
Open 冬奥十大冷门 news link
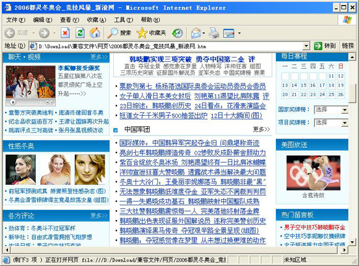[192, 182]
